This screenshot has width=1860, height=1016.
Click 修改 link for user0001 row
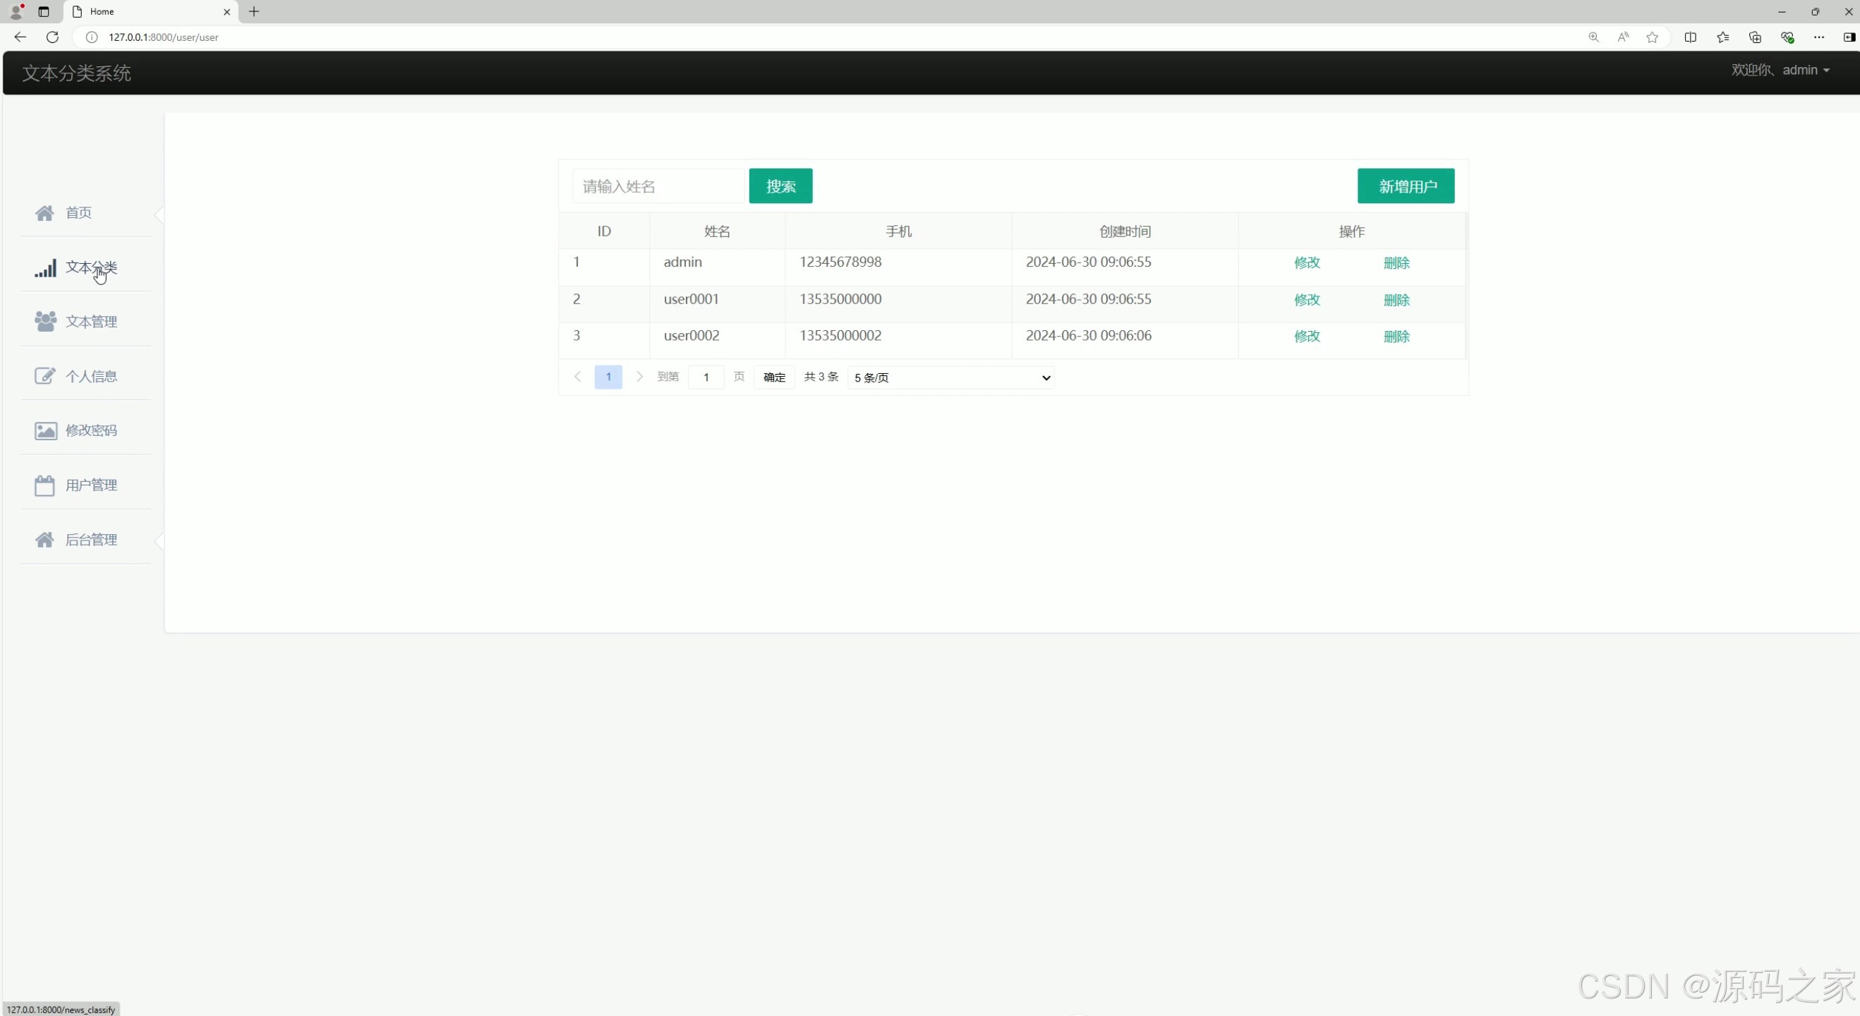point(1306,300)
